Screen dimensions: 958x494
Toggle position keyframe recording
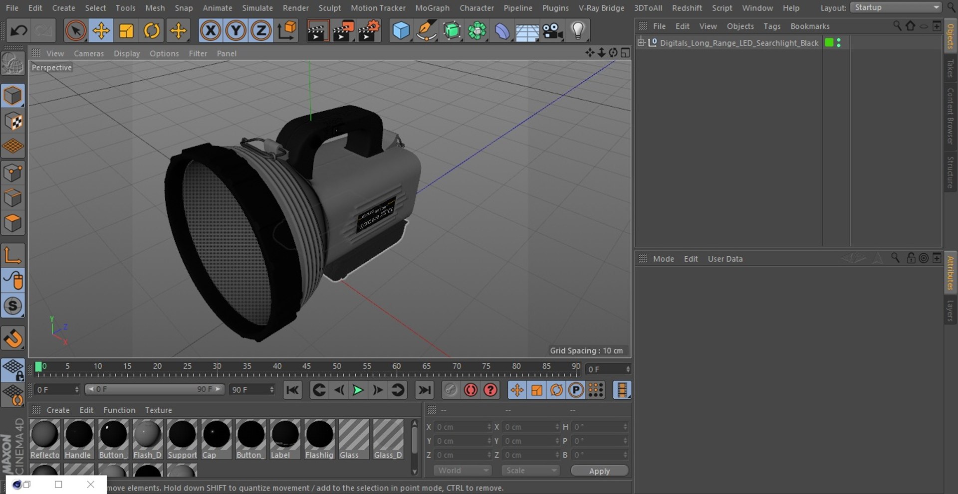point(517,390)
